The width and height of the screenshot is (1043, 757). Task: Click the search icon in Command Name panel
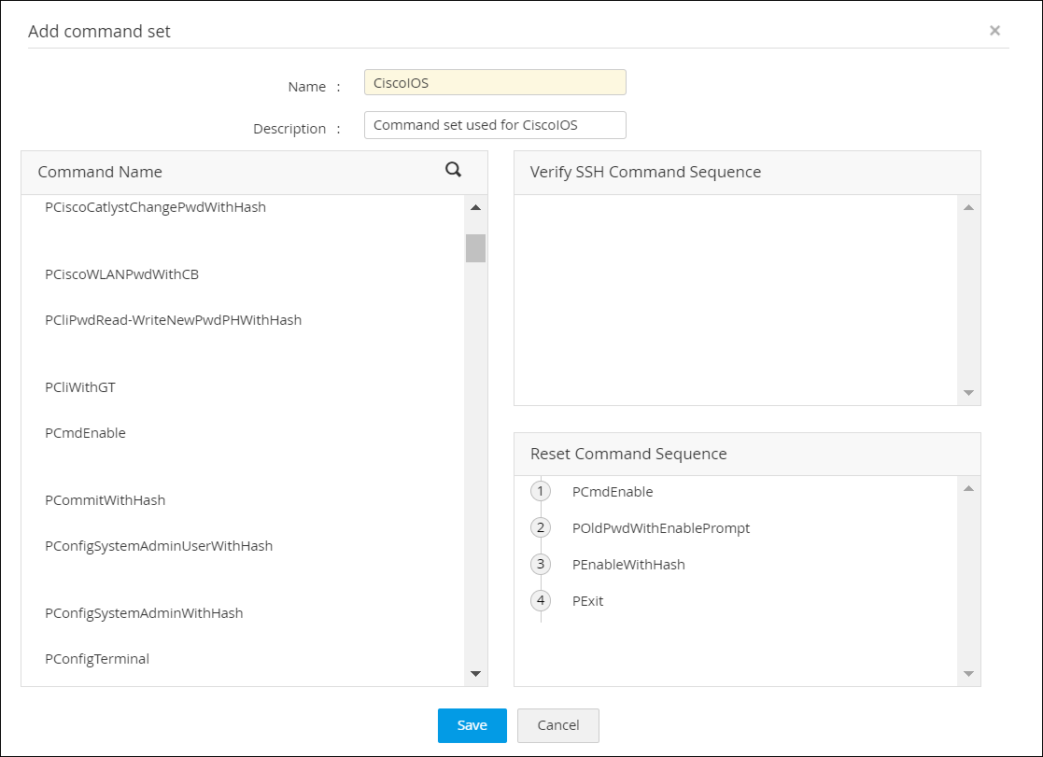pyautogui.click(x=454, y=170)
